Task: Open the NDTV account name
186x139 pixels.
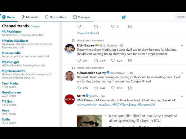Action: click(81, 96)
